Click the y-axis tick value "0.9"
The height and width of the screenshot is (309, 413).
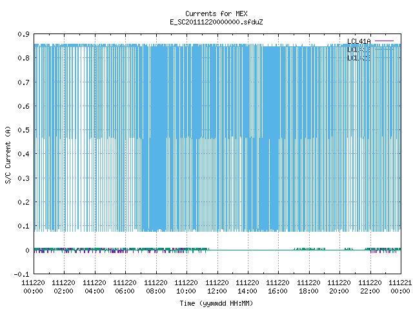pos(23,34)
